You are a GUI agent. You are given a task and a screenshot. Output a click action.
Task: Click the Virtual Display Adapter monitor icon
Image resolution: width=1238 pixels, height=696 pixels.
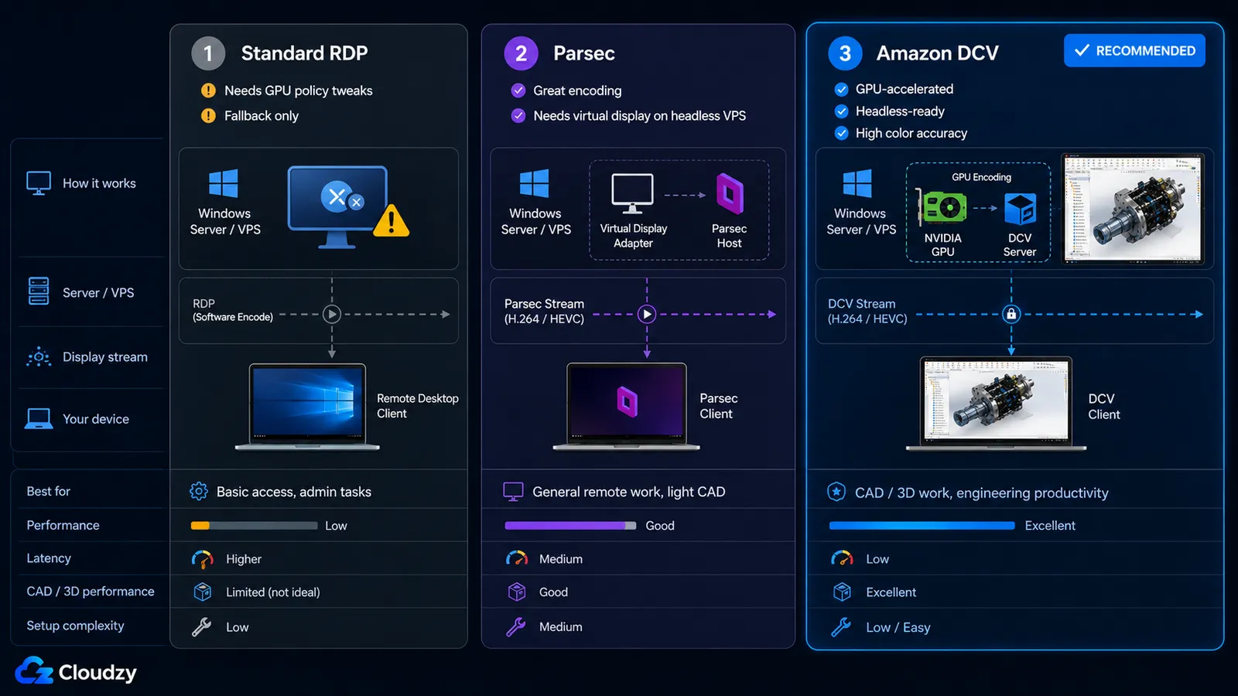pos(632,193)
